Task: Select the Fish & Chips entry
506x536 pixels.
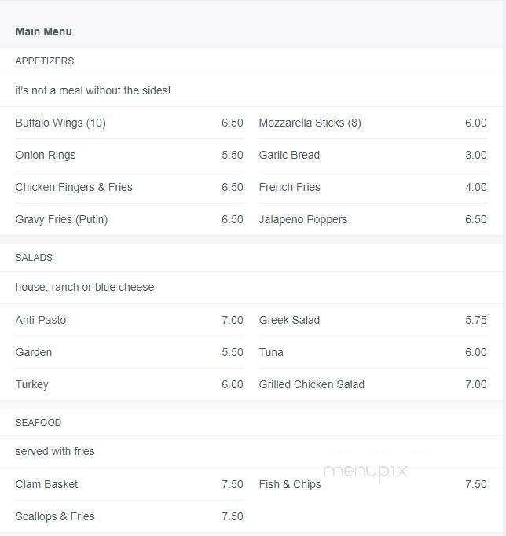Action: pos(290,484)
